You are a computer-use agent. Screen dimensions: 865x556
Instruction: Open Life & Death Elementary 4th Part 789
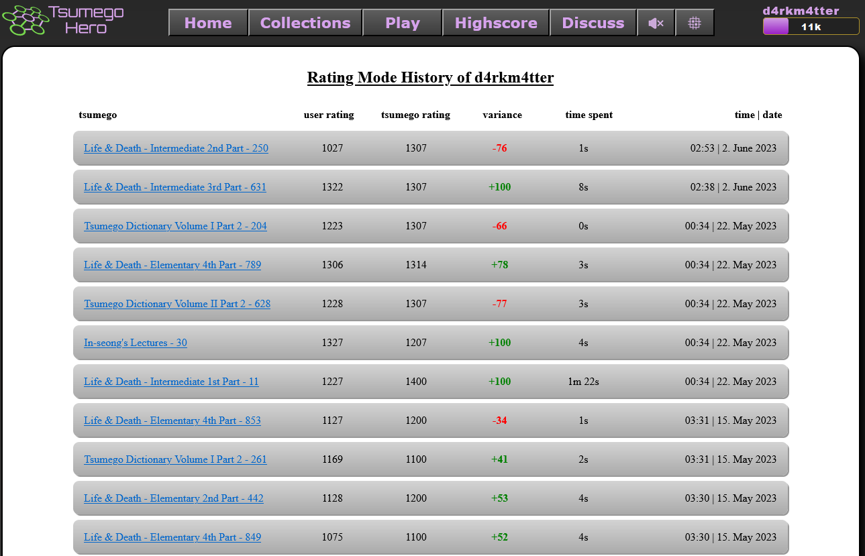pos(172,265)
